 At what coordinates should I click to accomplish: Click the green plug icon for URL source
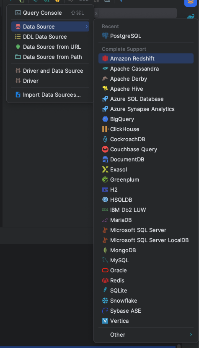coord(18,47)
